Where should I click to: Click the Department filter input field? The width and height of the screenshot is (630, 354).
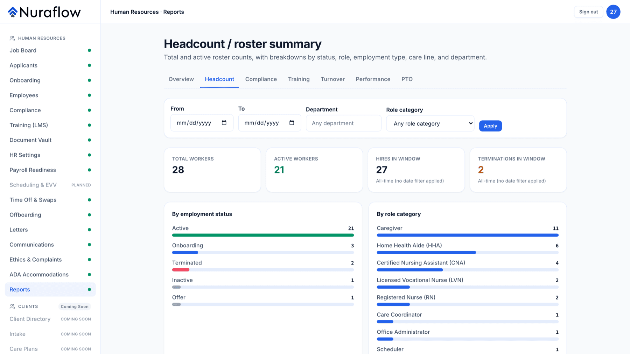tap(344, 123)
